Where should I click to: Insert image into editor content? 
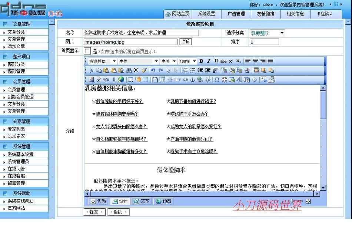91,80
